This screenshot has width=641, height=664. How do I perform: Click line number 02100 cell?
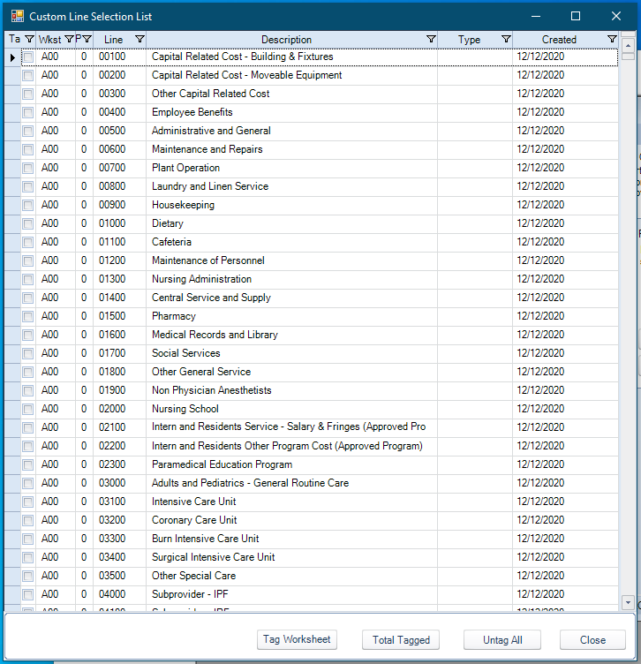(120, 427)
